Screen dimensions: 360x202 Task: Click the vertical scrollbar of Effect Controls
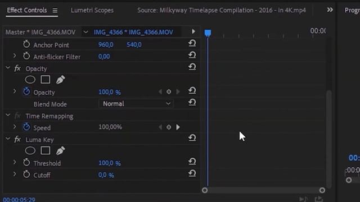(x=329, y=139)
